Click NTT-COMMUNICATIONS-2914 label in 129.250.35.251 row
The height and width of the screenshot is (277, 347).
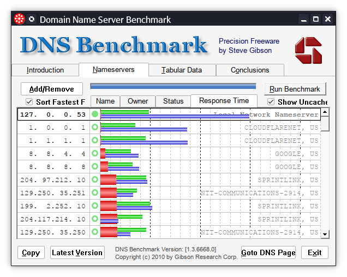[x=260, y=193]
